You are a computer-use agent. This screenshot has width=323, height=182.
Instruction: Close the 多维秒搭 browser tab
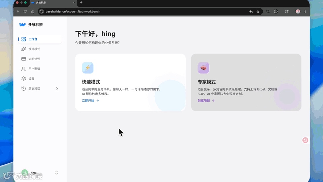click(74, 3)
